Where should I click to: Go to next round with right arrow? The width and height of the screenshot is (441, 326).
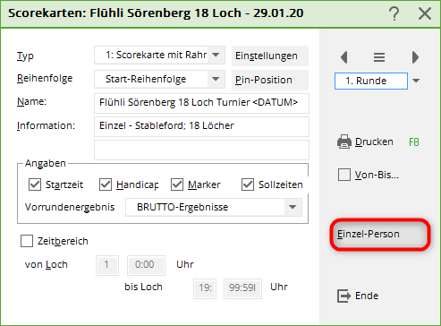[415, 57]
